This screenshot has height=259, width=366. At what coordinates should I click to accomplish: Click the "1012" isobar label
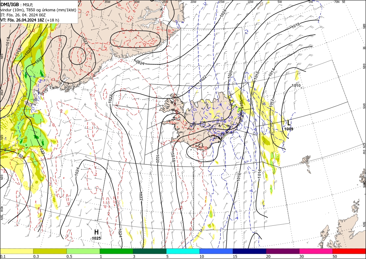(272, 103)
